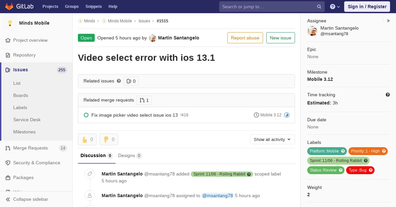Click the Report abuse button
The width and height of the screenshot is (396, 207).
click(x=245, y=38)
